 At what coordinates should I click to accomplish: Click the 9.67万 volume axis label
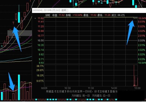[40, 81]
